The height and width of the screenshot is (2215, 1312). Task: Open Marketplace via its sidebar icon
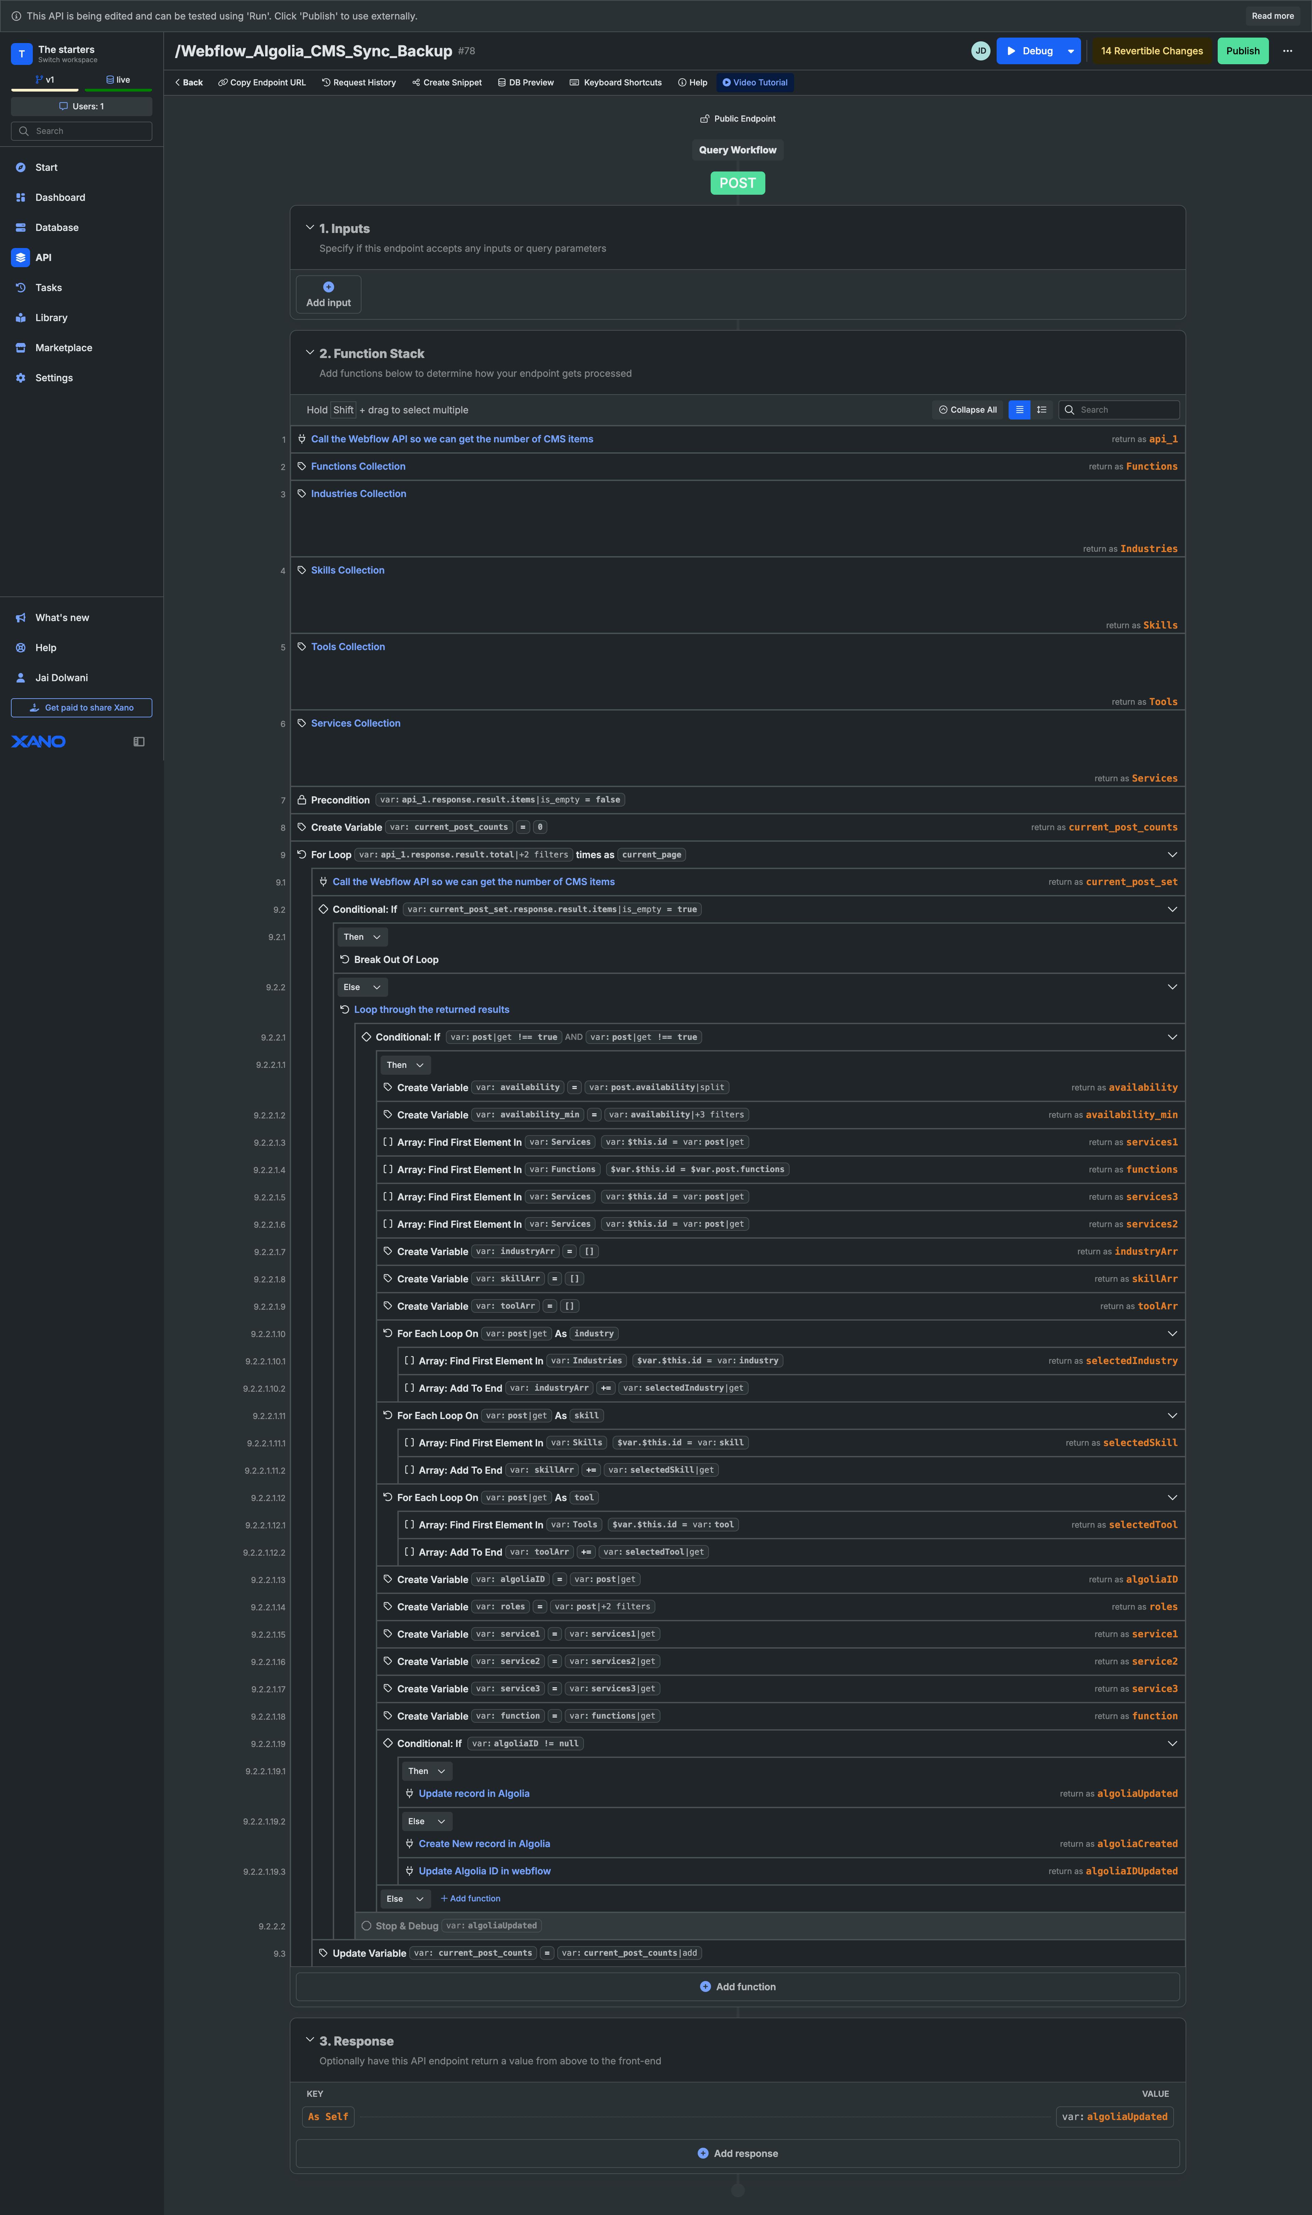pos(20,347)
